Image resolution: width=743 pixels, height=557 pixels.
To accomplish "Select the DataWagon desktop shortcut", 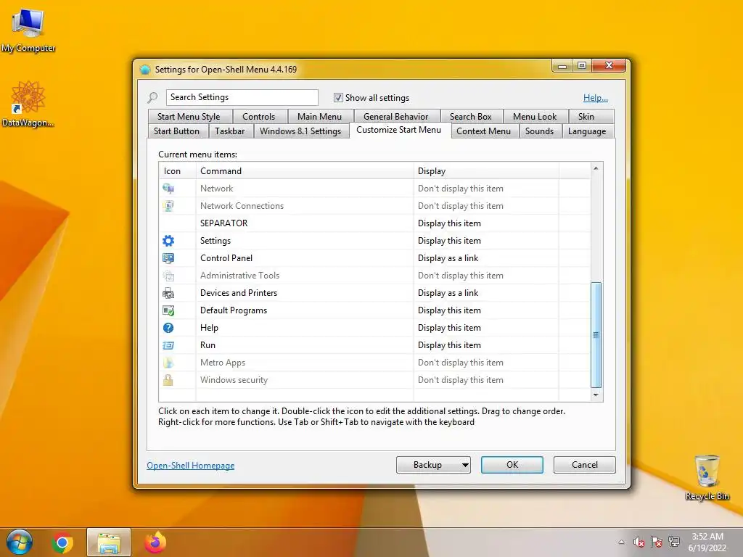I will 28,104.
